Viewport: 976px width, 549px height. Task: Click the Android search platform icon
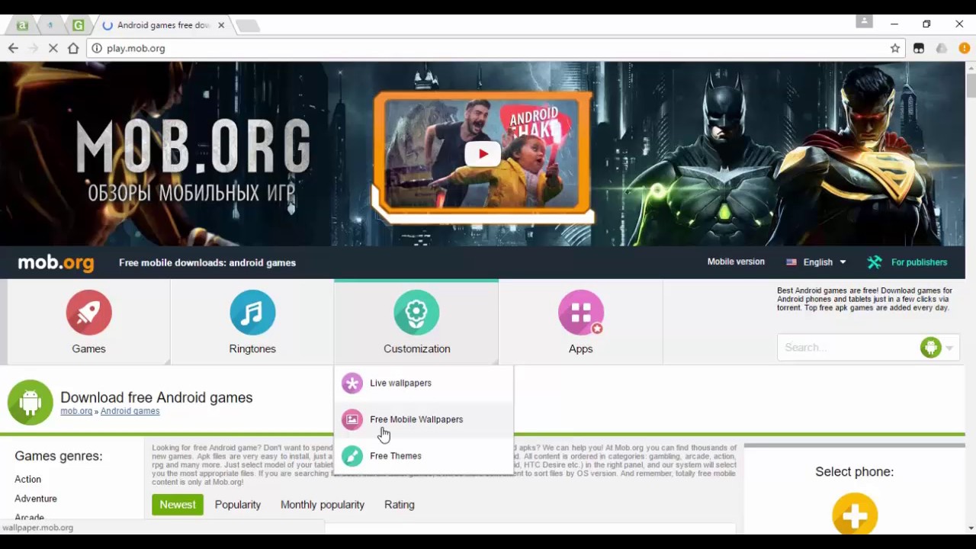[x=930, y=348]
